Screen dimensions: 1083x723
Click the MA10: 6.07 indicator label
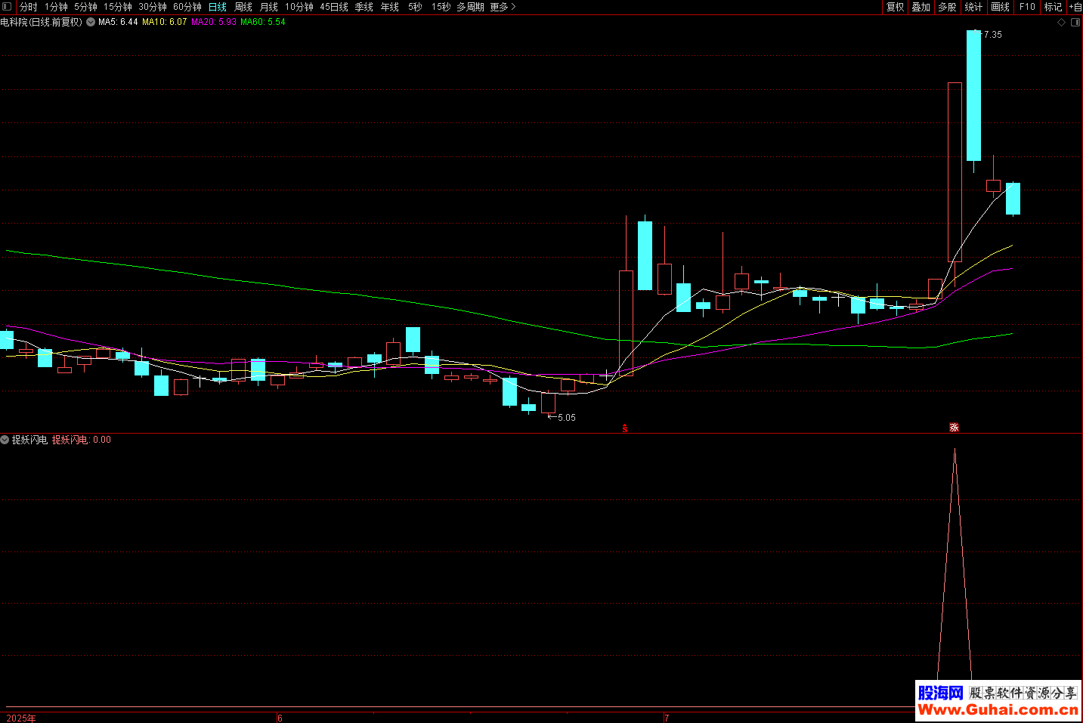[165, 22]
